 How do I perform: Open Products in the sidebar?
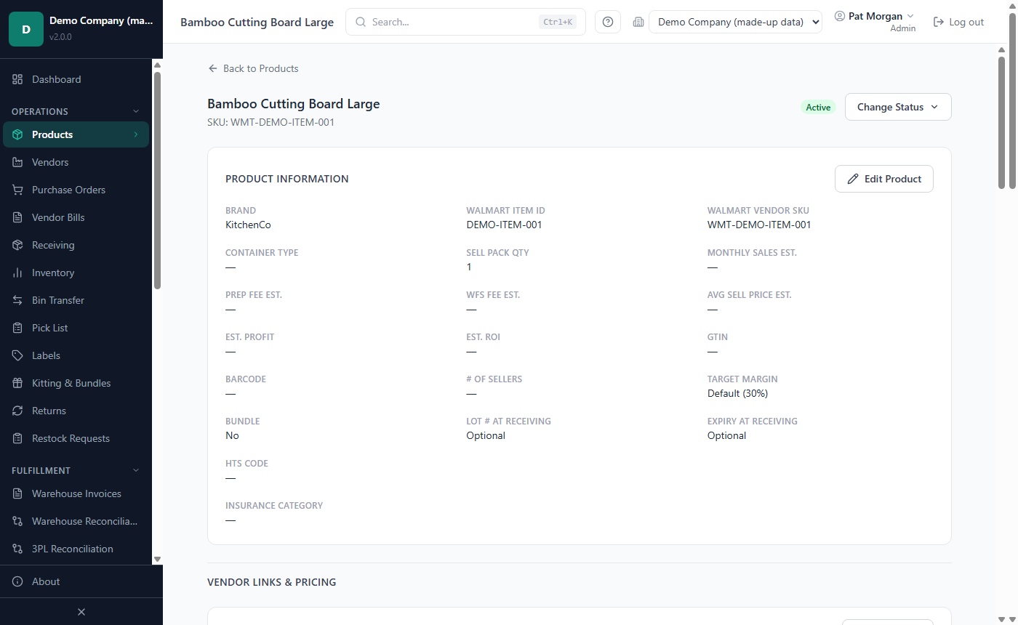pos(76,134)
